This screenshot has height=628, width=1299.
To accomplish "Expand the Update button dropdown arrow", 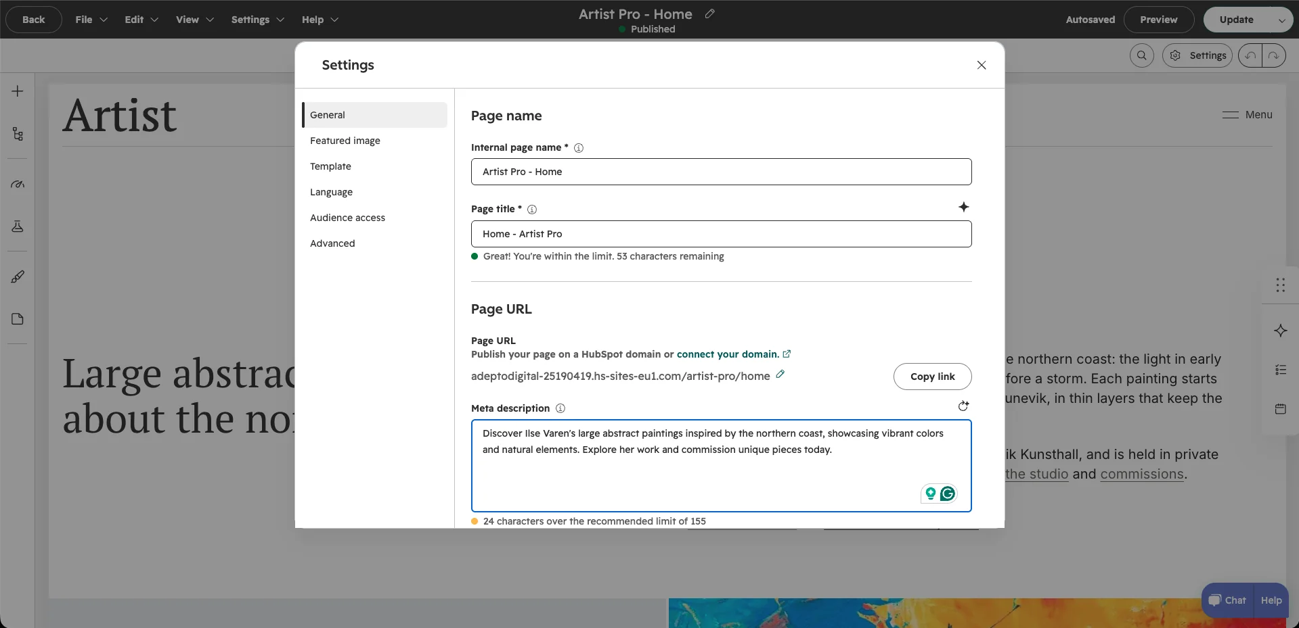I will [1281, 20].
